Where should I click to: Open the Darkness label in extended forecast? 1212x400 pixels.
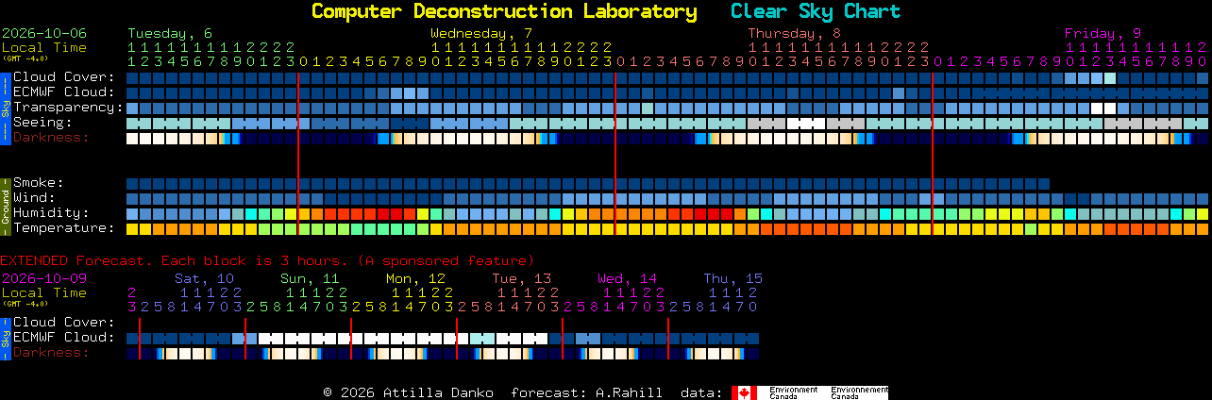[x=51, y=353]
